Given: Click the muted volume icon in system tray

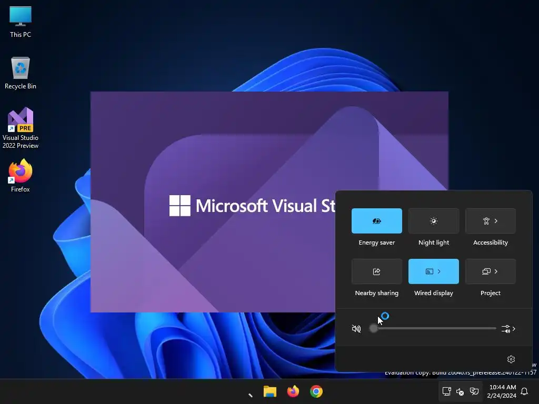Looking at the screenshot, I should [x=460, y=391].
